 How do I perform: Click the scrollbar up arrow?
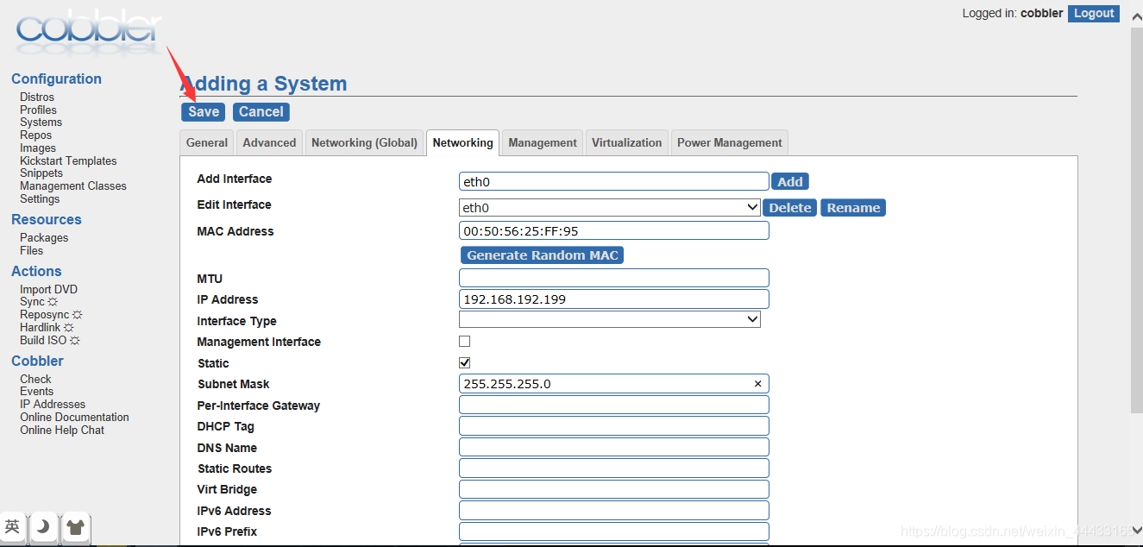point(1136,16)
